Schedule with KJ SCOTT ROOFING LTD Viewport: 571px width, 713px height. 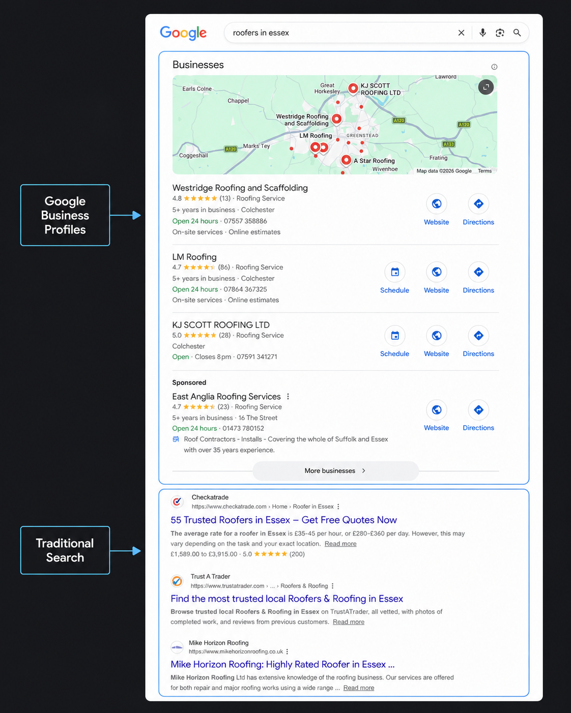coord(395,336)
